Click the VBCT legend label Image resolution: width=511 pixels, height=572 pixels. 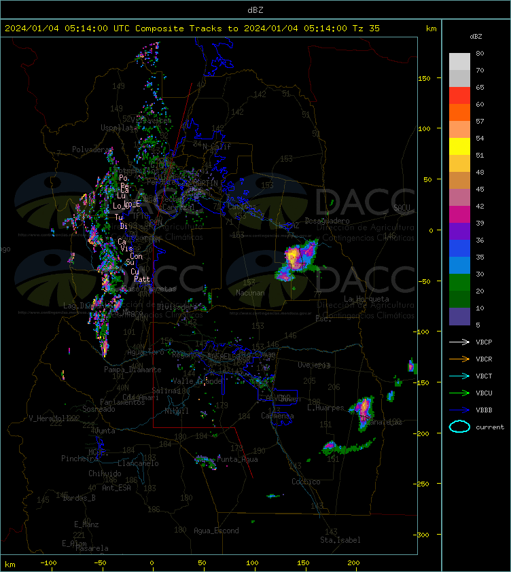click(x=484, y=376)
